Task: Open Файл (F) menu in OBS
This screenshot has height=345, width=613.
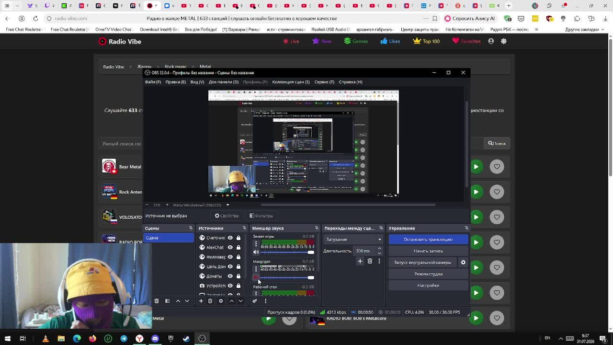Action: [153, 82]
